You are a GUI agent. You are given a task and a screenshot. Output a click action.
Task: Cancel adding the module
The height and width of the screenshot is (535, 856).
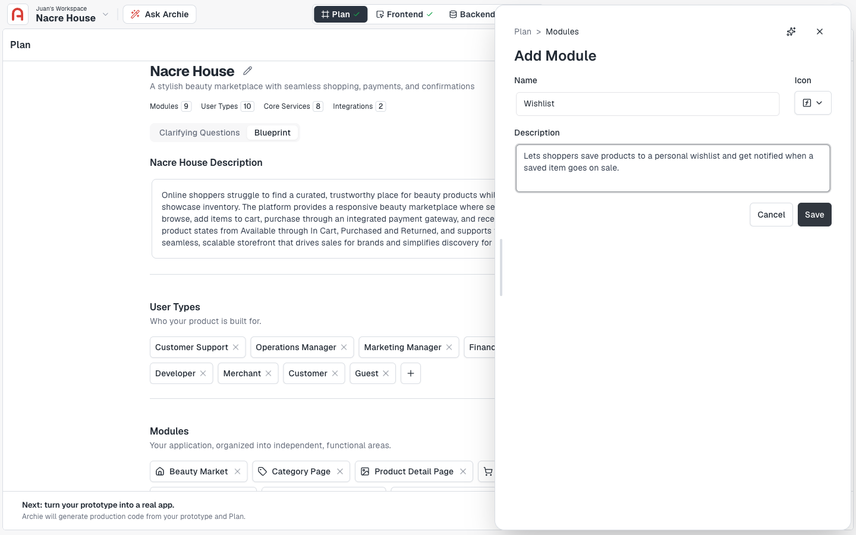point(771,215)
